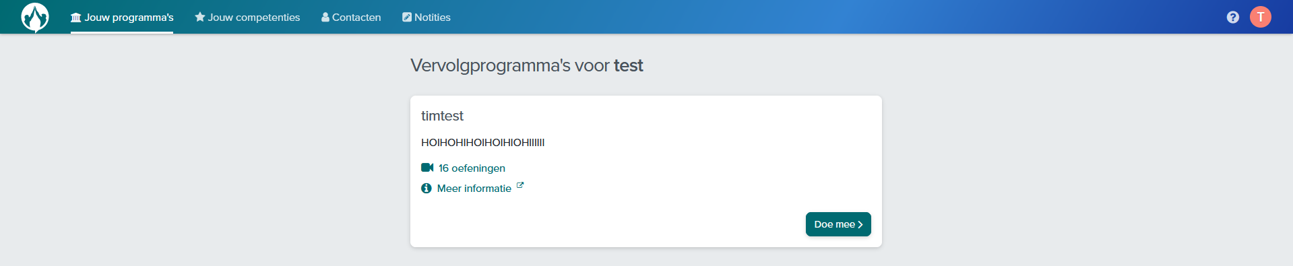This screenshot has height=266, width=1293.
Task: Click the building icon of Jouw programma's
Action: [76, 18]
